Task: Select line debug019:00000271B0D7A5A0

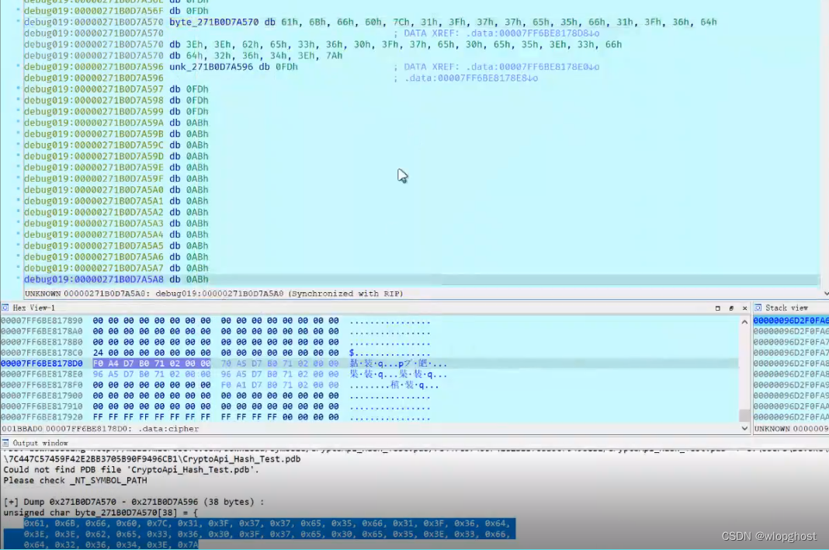Action: click(x=94, y=190)
